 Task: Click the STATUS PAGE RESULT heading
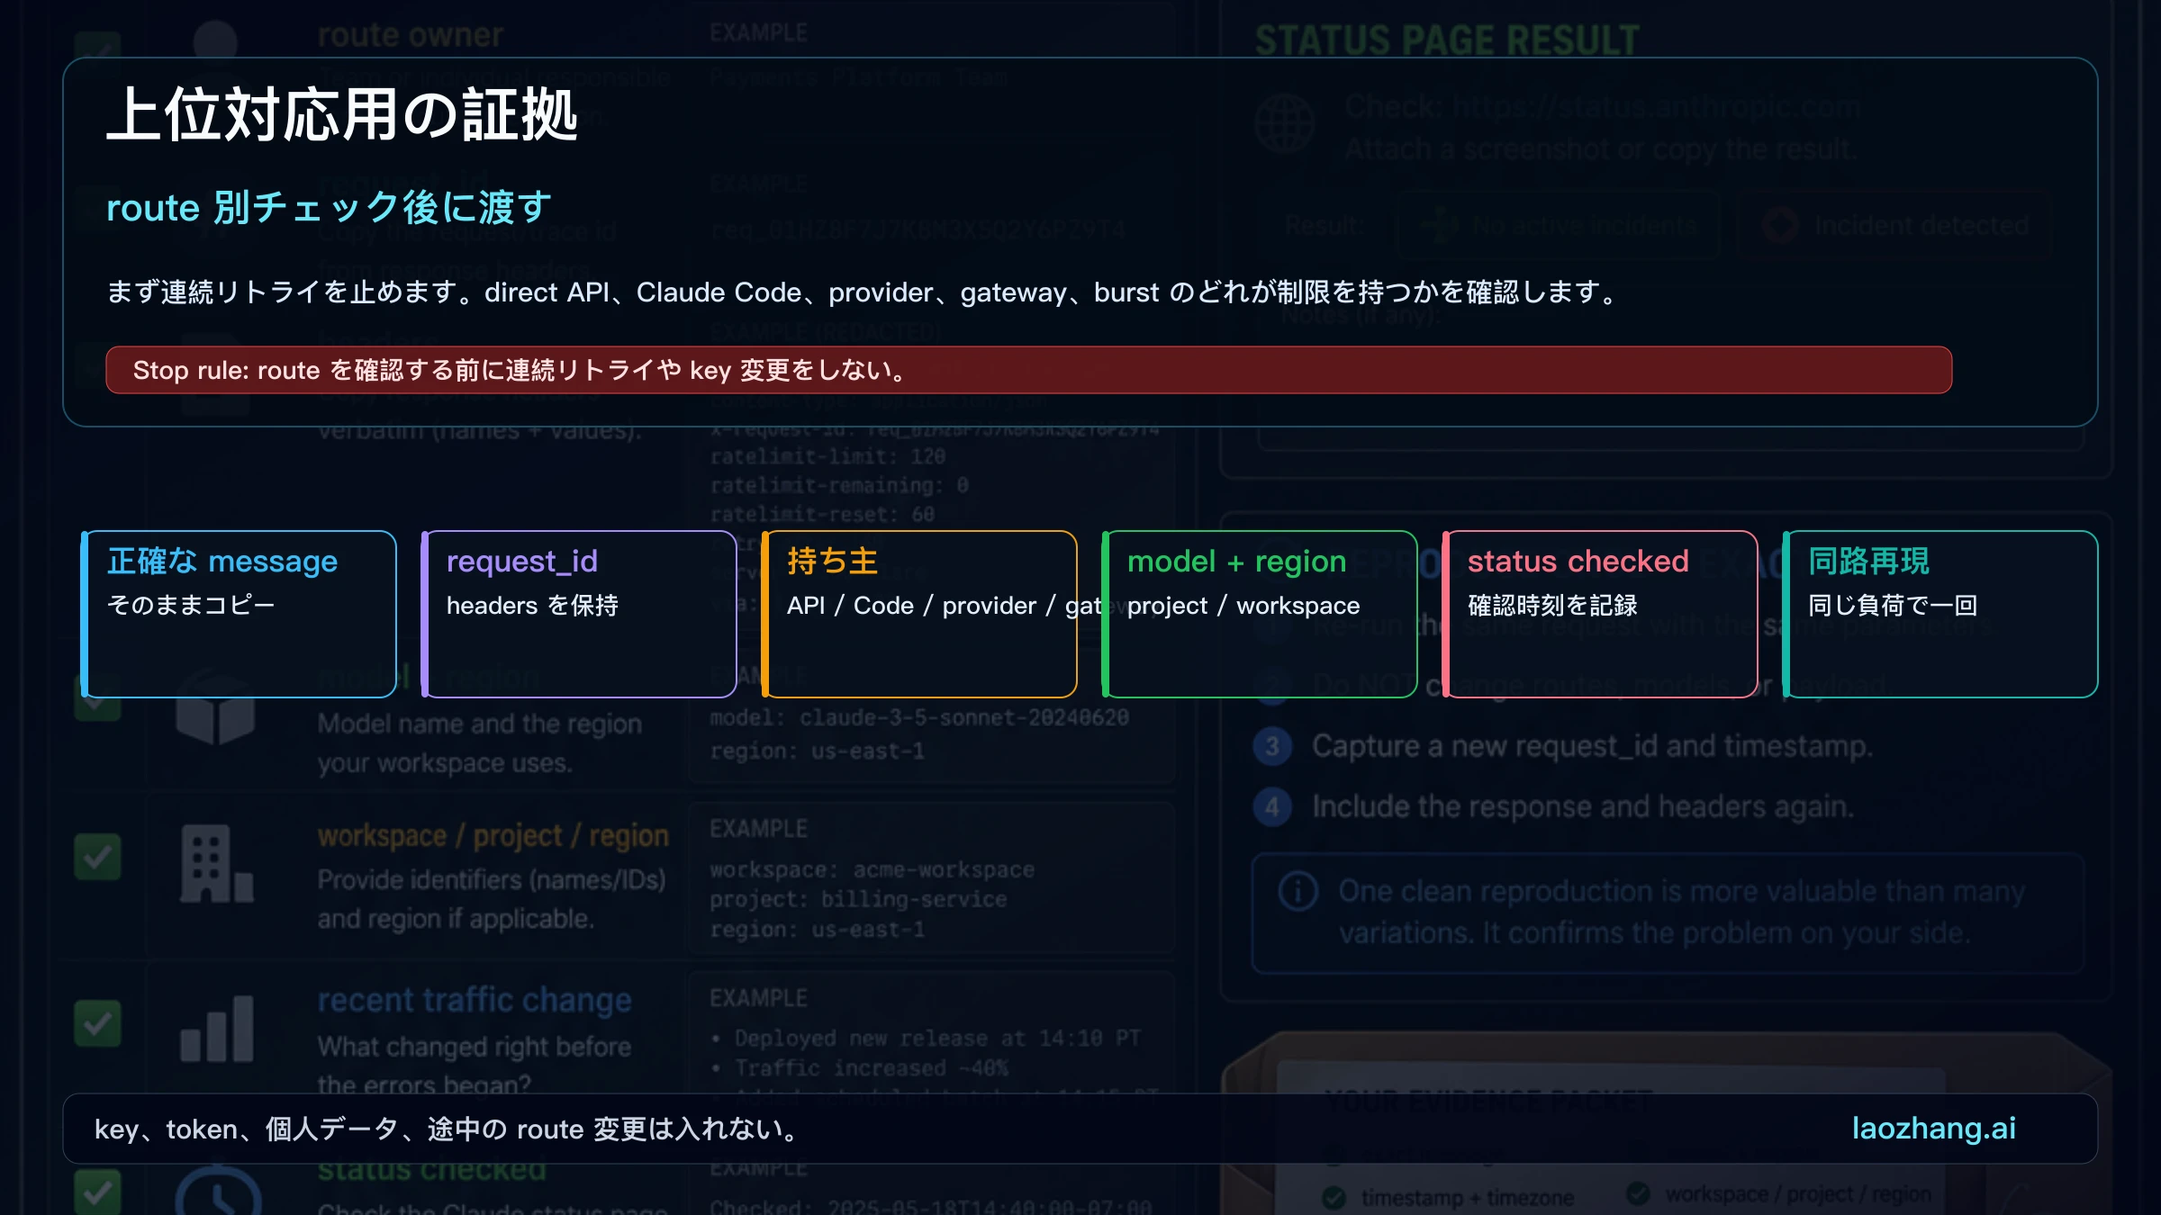tap(1447, 40)
